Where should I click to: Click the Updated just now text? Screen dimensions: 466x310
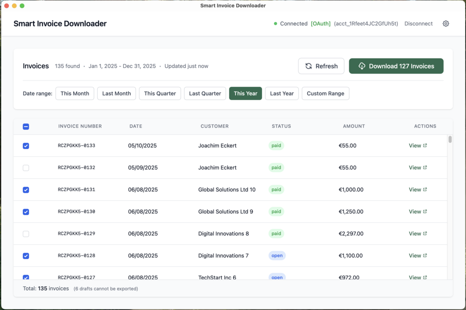click(186, 66)
